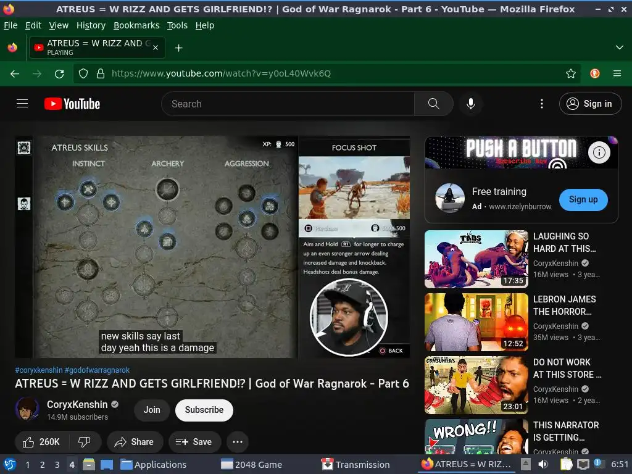
Task: Open YouTube settings three-dot menu
Action: pos(542,104)
